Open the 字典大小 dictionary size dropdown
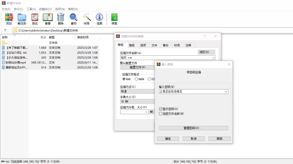 [x=137, y=101]
